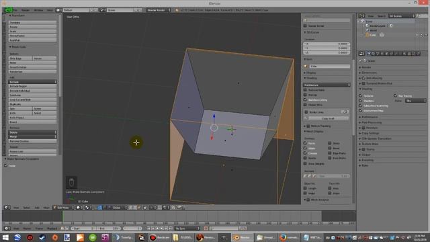Viewport: 430px width, 242px height.
Task: Click the timeline End frame field
Action: coord(110,229)
